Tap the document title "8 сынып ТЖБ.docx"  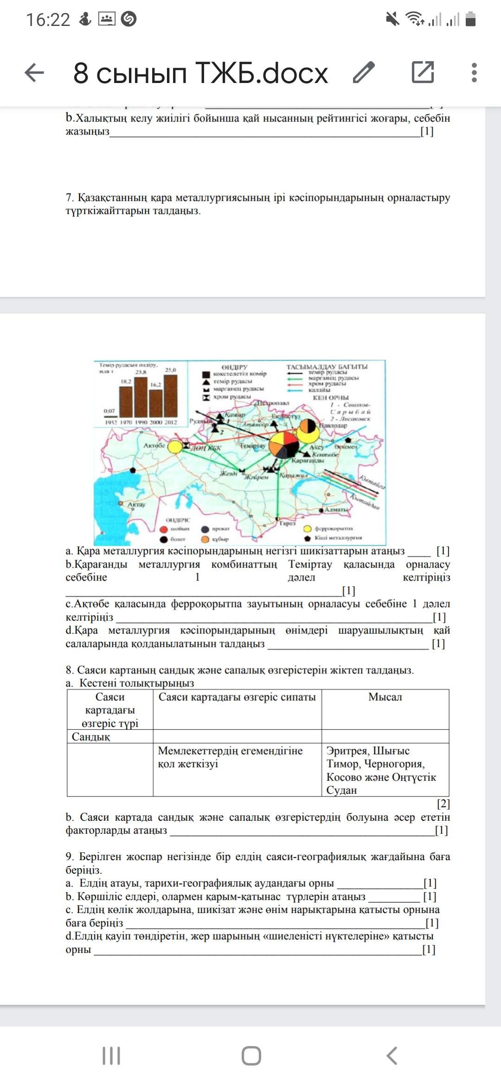[200, 73]
